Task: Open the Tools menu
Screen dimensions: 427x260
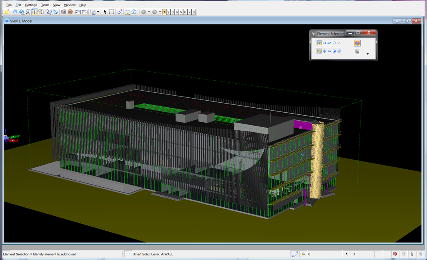Action: pyautogui.click(x=45, y=5)
